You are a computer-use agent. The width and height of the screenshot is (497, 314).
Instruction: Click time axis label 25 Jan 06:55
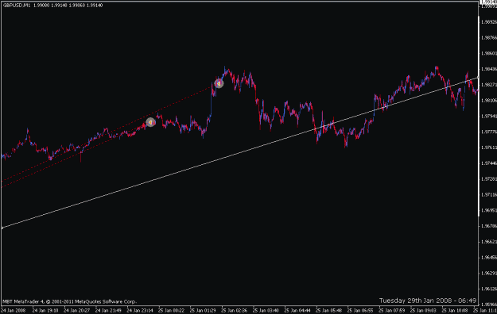click(x=360, y=311)
